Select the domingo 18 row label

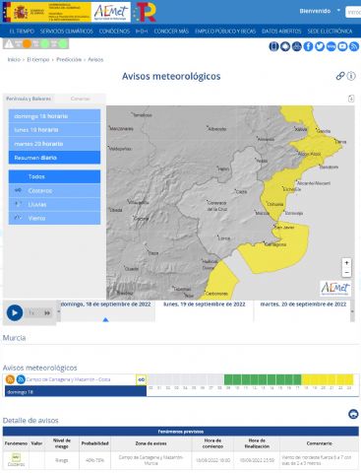(x=76, y=391)
